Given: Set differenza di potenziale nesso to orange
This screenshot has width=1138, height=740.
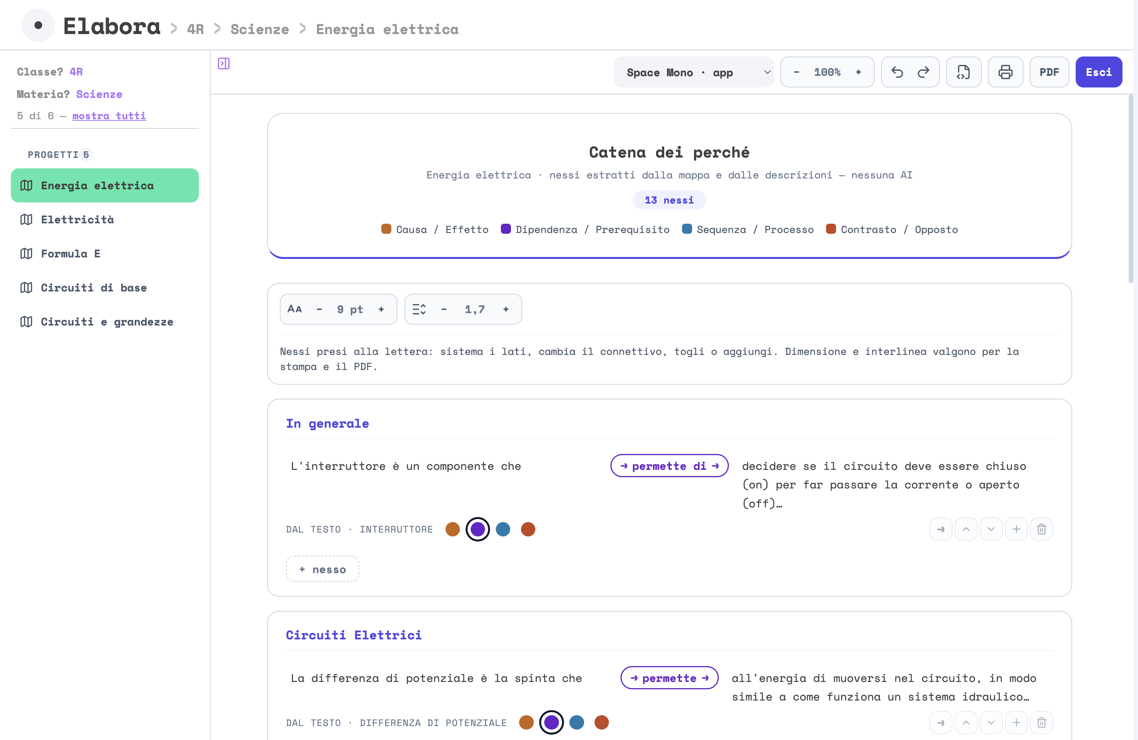Looking at the screenshot, I should click(526, 722).
